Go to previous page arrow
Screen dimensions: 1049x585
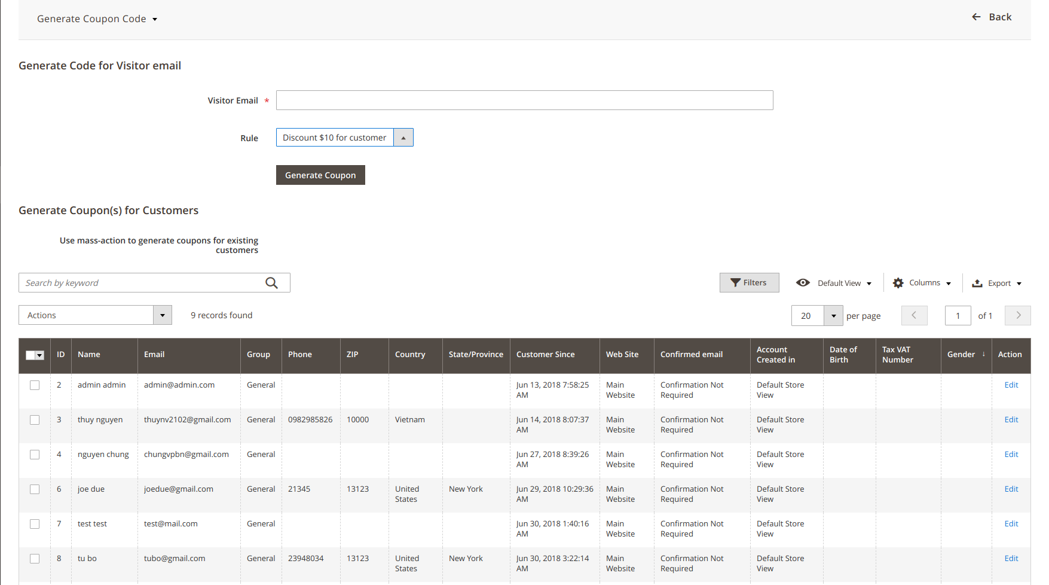914,315
